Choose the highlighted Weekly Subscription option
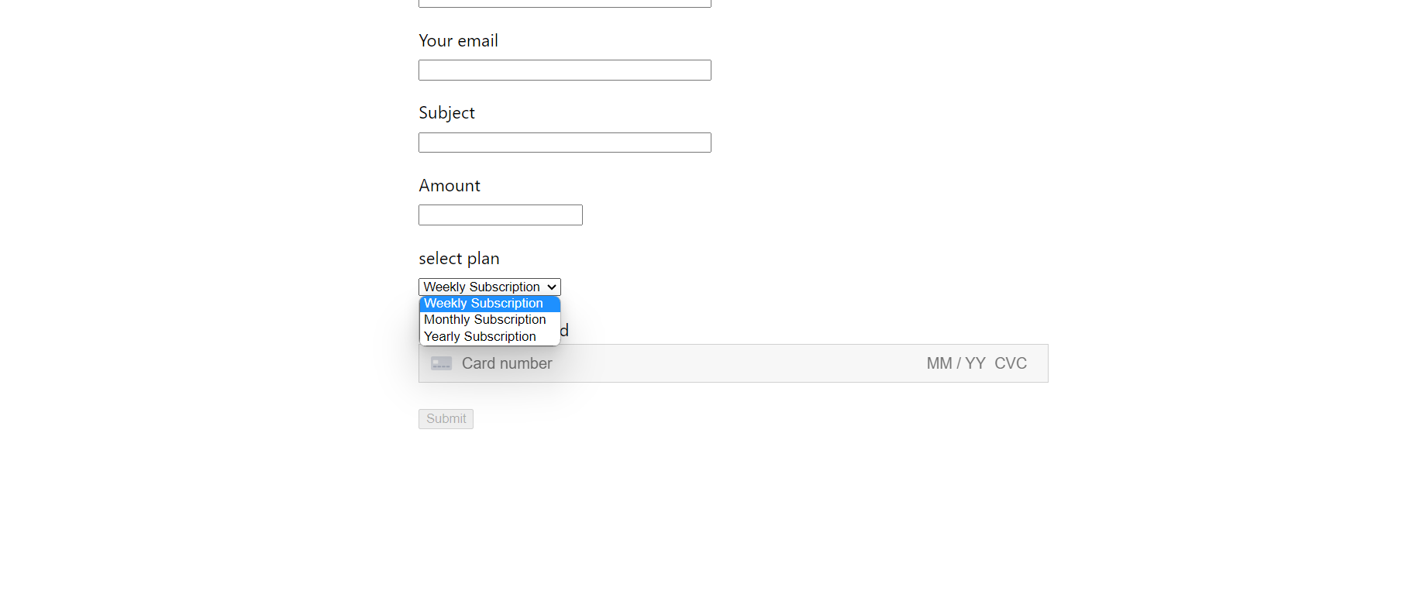The width and height of the screenshot is (1402, 605). click(483, 304)
